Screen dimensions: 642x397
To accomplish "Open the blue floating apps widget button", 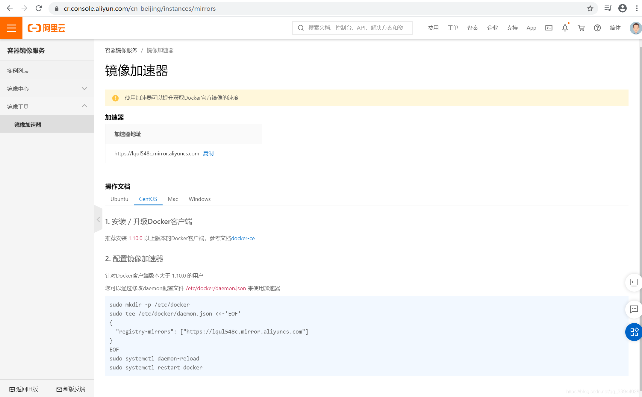I will click(634, 332).
